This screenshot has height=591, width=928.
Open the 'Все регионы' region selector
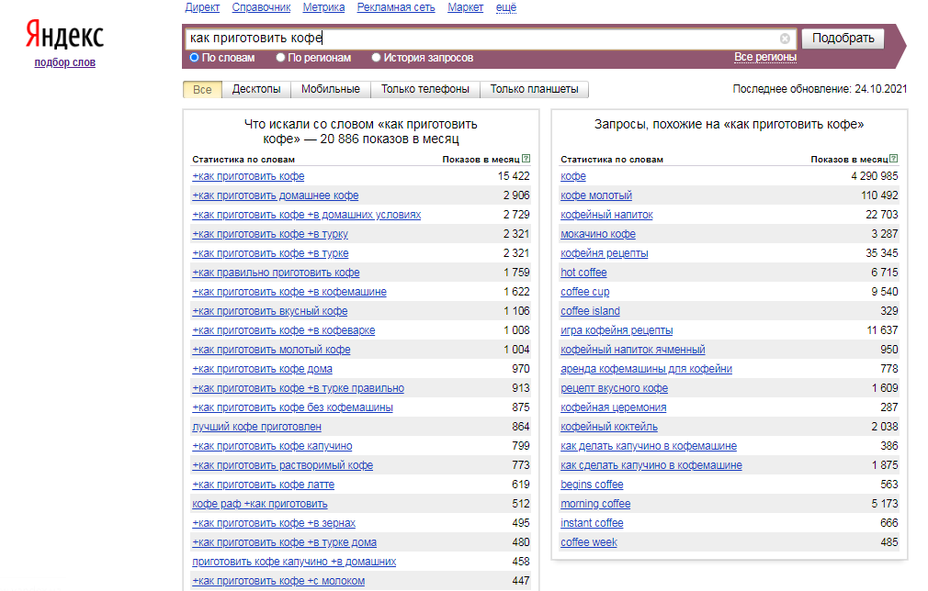click(764, 57)
